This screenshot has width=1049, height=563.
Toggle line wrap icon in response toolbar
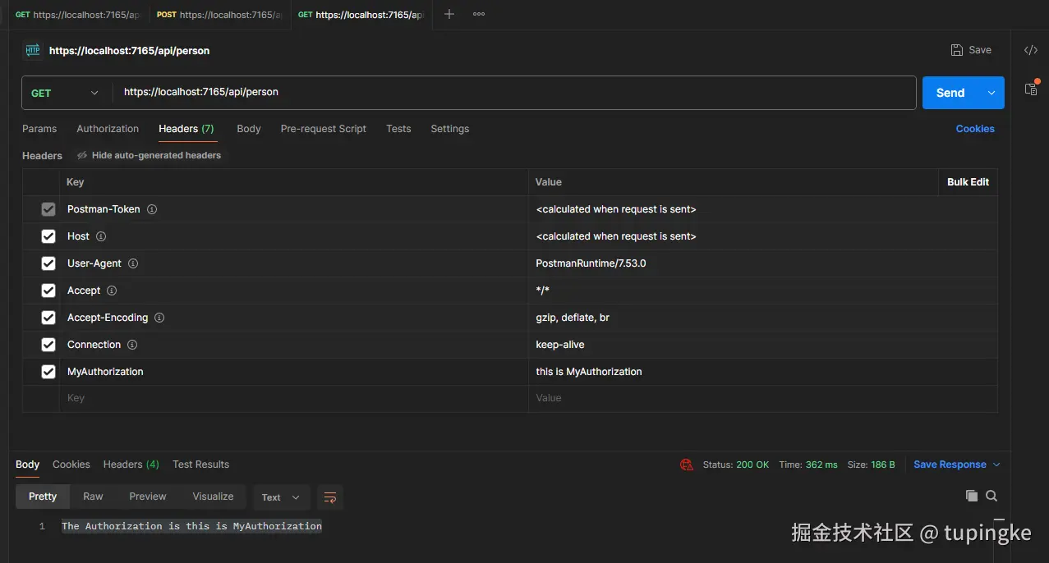point(330,497)
